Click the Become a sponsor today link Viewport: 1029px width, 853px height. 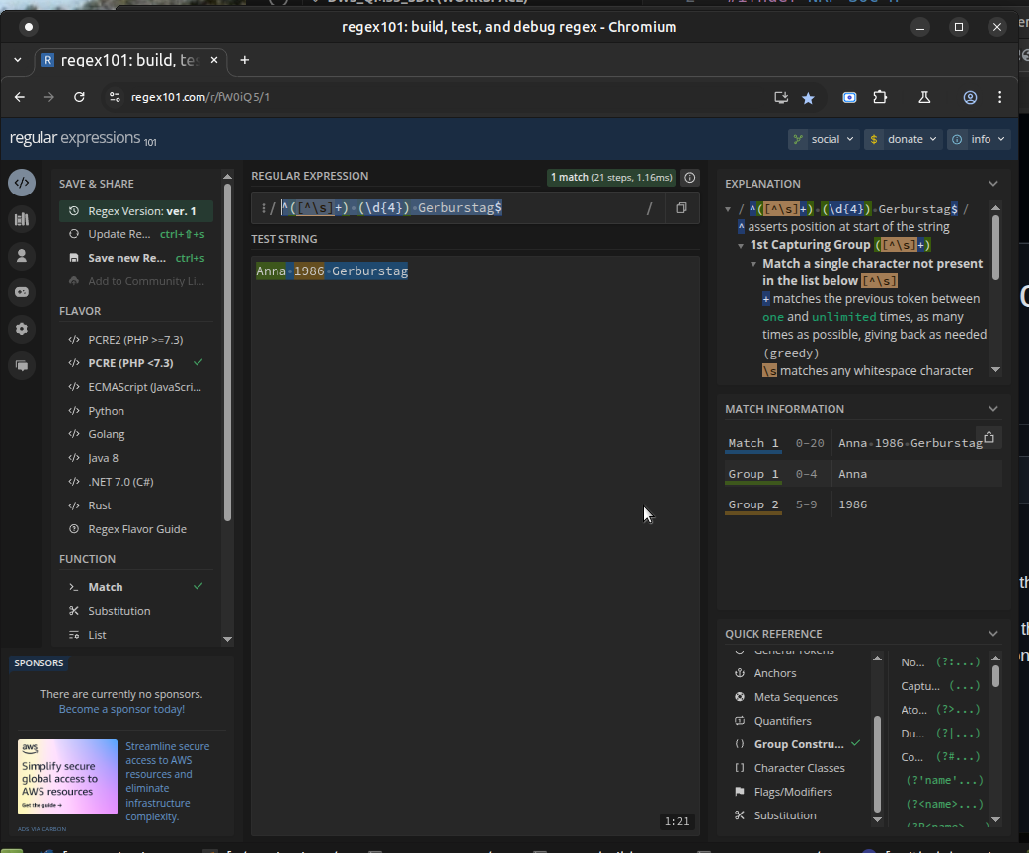[121, 709]
